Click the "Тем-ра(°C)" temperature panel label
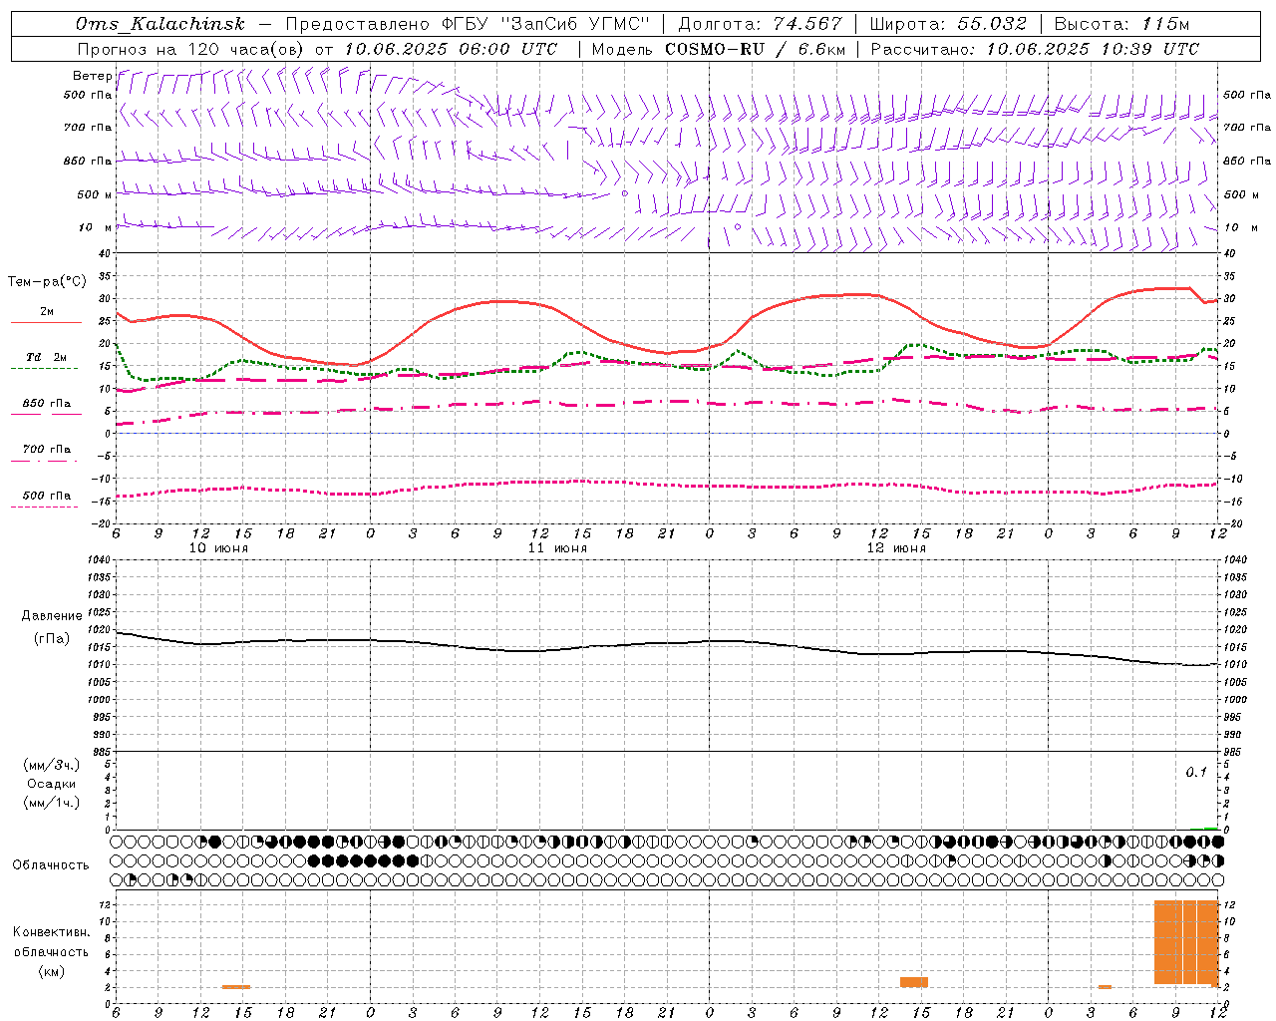 pyautogui.click(x=47, y=282)
